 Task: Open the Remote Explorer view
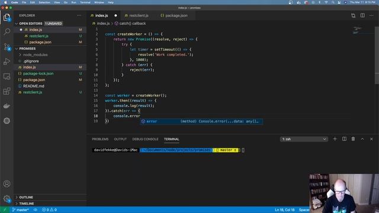click(x=7, y=76)
